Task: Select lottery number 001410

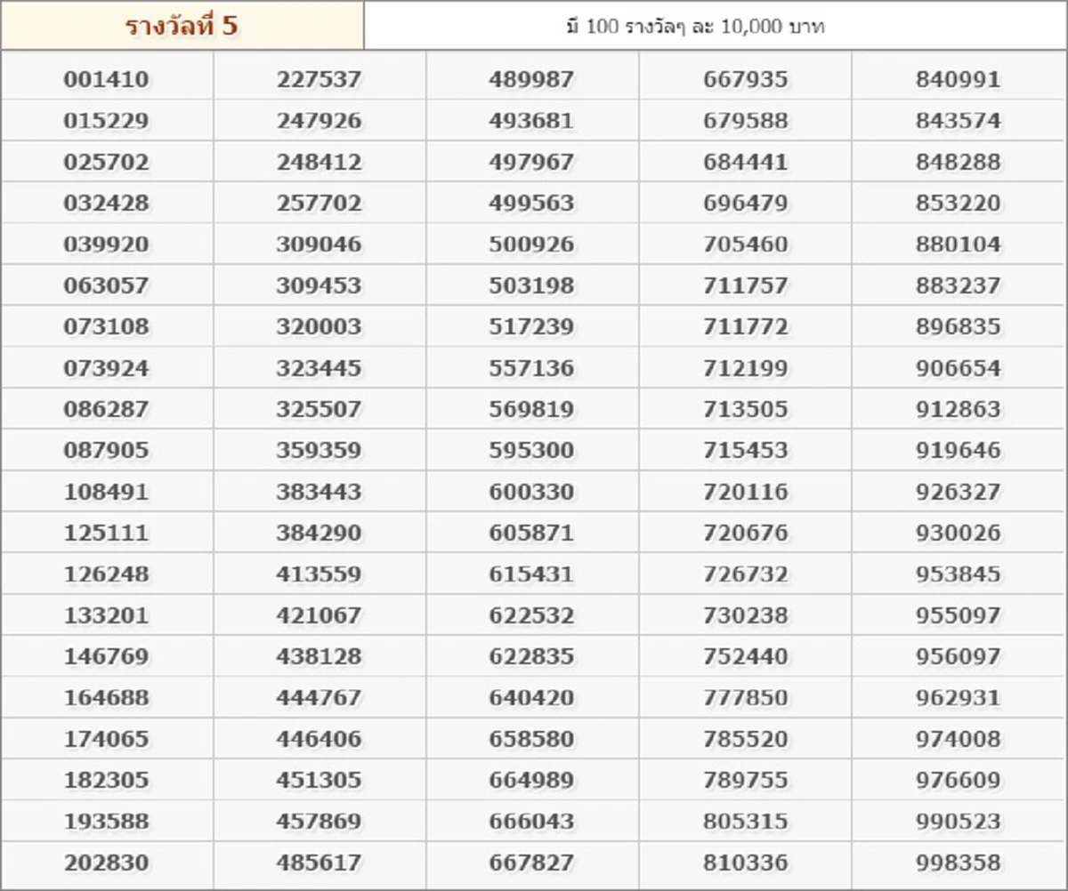Action: coord(107,79)
